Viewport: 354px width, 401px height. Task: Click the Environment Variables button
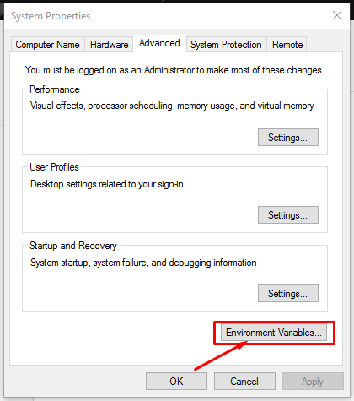[274, 333]
